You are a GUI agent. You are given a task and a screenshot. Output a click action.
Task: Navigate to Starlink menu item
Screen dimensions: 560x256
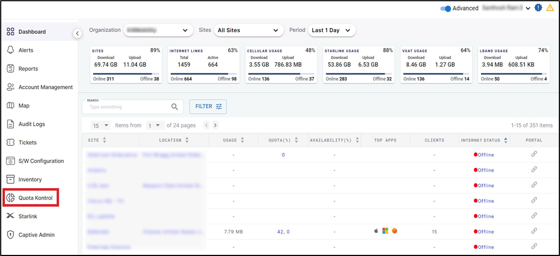point(27,216)
